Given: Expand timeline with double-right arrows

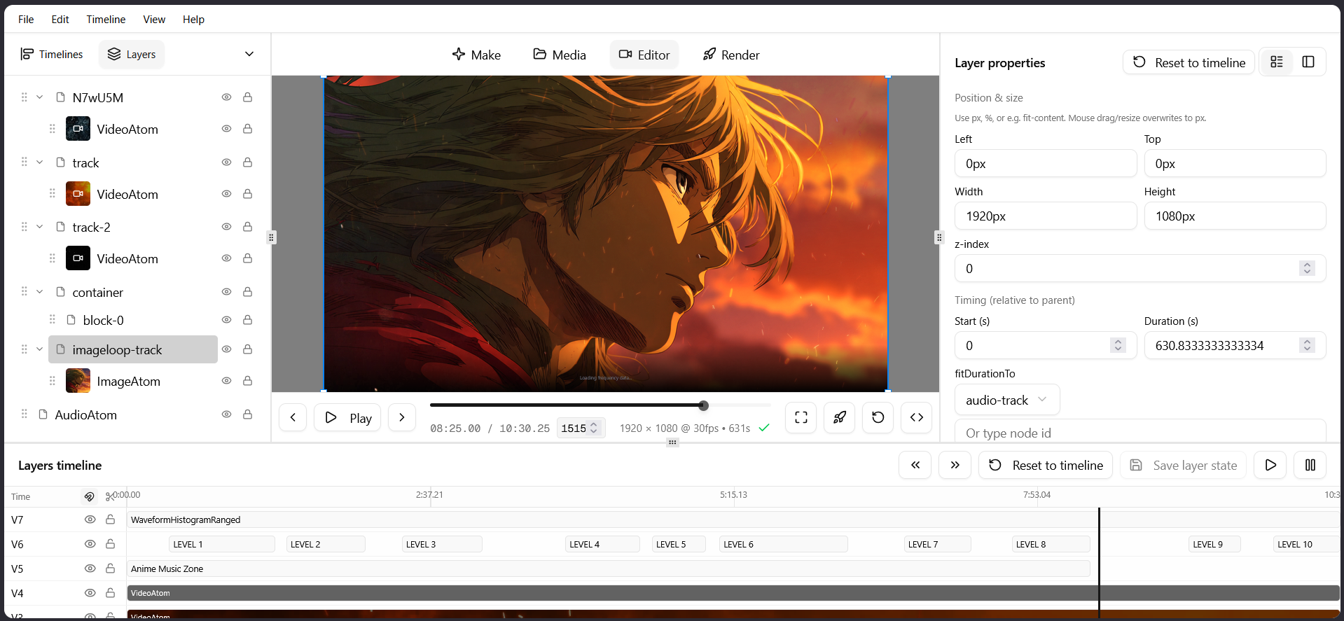Looking at the screenshot, I should coord(955,465).
